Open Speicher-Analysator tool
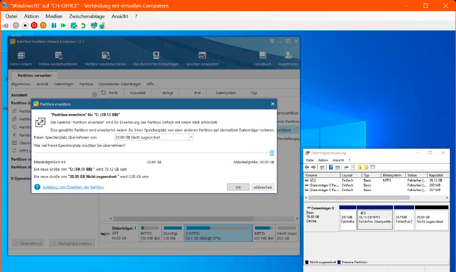Image resolution: width=456 pixels, height=272 pixels. [202, 58]
